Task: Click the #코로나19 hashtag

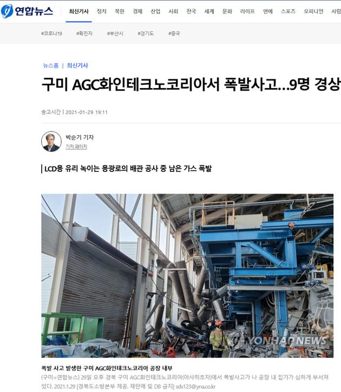Action: 51,34
